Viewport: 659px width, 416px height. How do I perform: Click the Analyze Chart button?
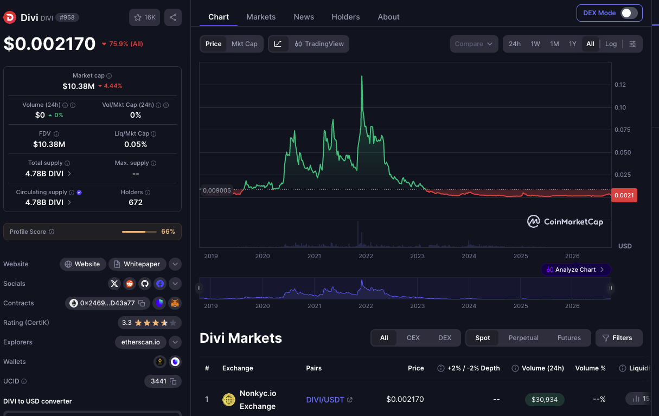click(x=575, y=270)
